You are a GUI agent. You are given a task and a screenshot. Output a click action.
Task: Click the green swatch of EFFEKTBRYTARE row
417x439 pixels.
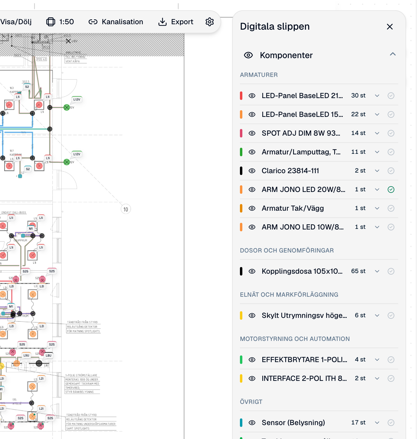pyautogui.click(x=241, y=360)
